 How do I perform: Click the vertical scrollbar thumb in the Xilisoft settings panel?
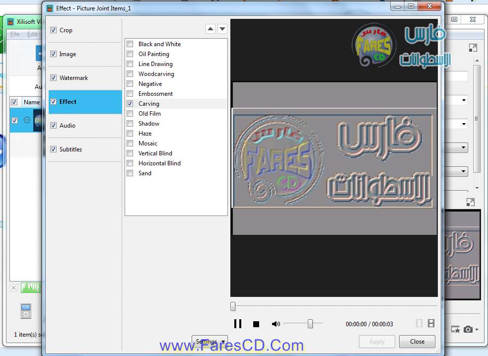pyautogui.click(x=477, y=118)
